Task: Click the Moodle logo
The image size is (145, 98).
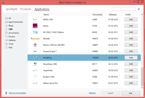Action: coord(35,39)
